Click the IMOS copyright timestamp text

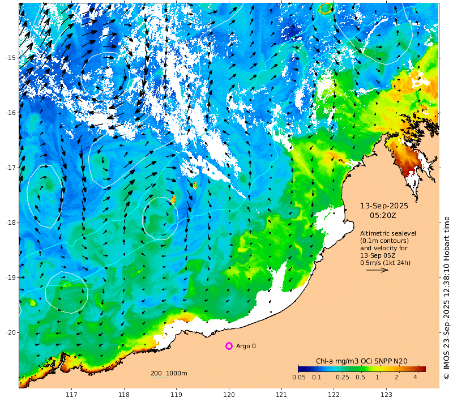pos(447,297)
